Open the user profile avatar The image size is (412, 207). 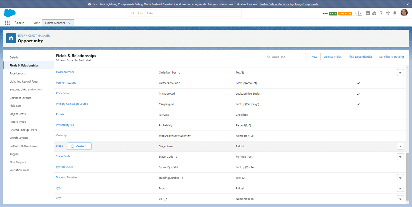click(x=404, y=13)
